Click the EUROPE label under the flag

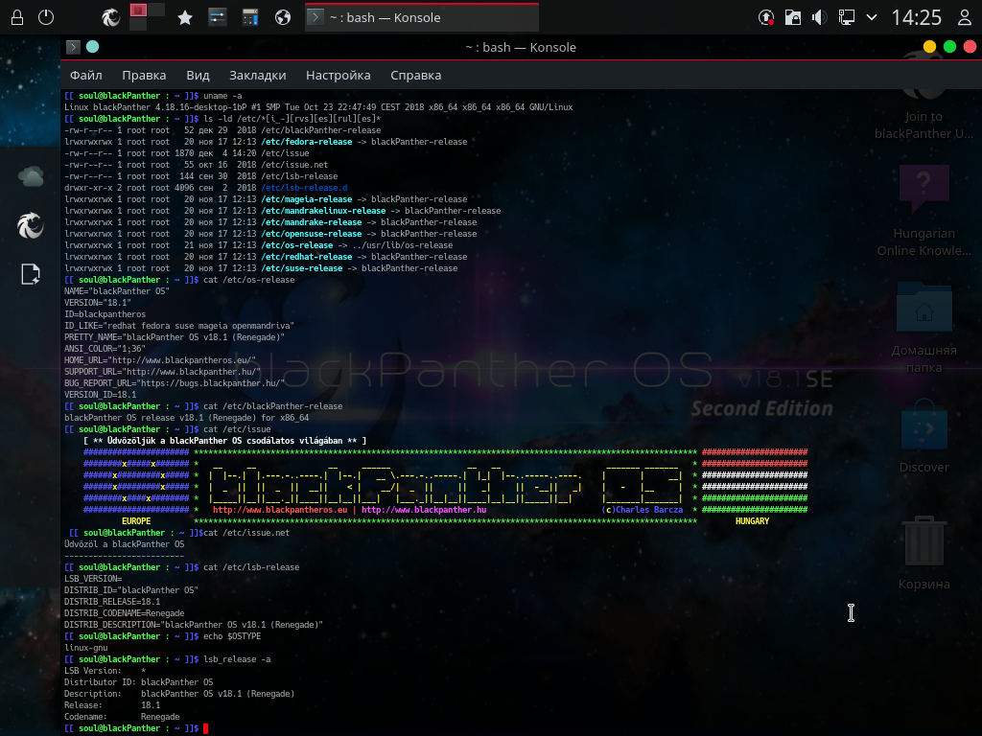click(136, 521)
